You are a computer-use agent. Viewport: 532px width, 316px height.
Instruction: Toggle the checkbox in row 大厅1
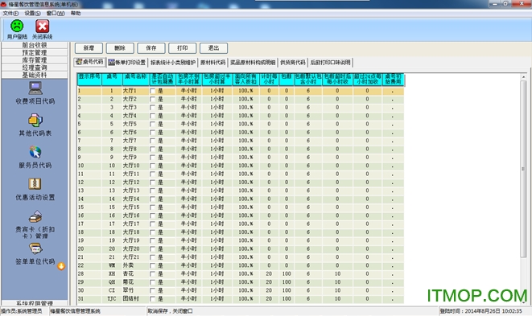pos(152,91)
